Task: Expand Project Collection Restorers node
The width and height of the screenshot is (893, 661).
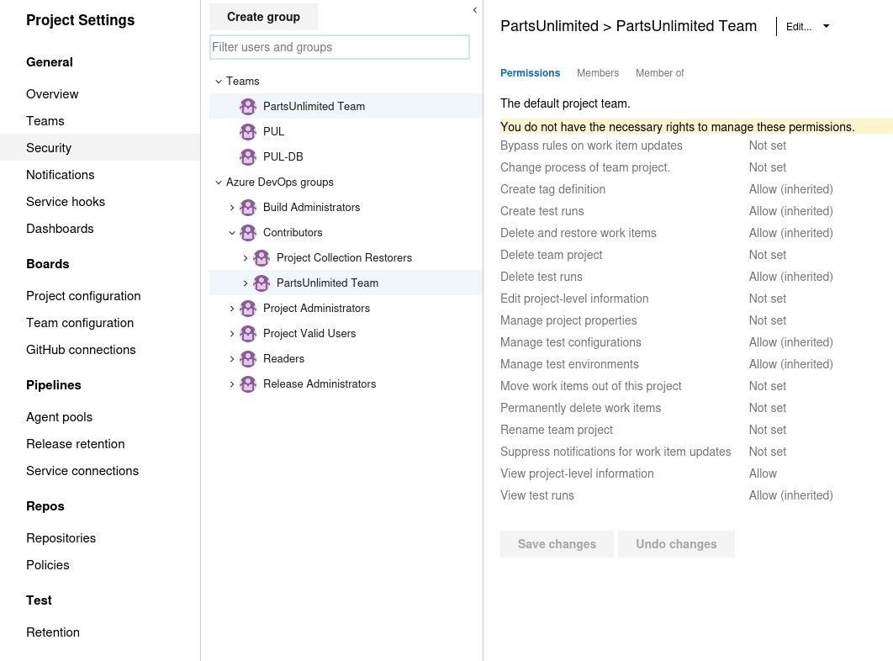Action: [x=246, y=257]
